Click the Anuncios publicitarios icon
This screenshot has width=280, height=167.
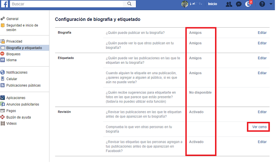click(3, 104)
